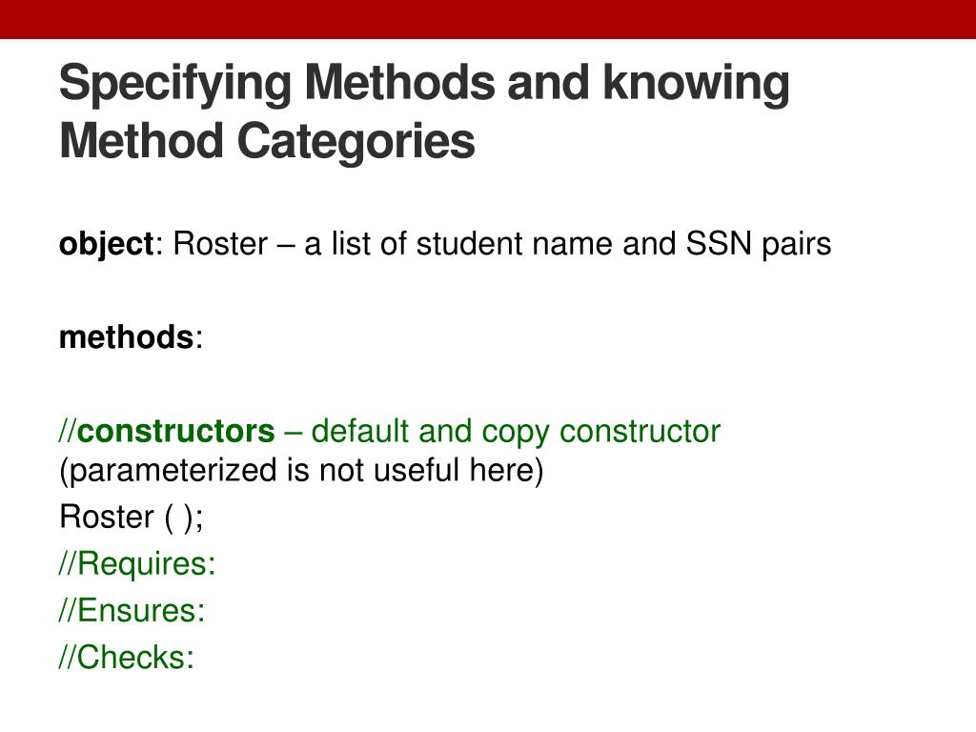Click the word 'student' in the object line

coord(469,243)
